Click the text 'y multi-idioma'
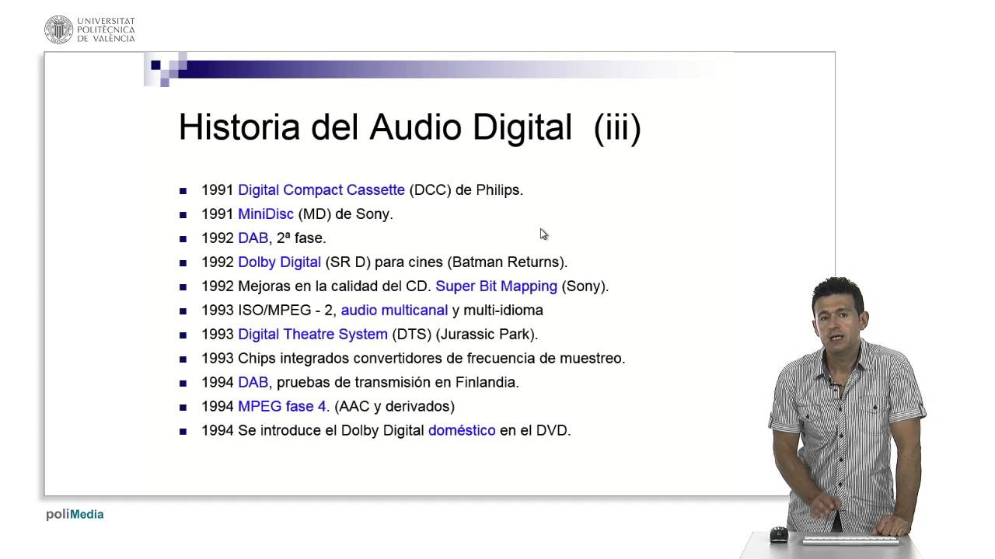The width and height of the screenshot is (995, 559). tap(497, 311)
